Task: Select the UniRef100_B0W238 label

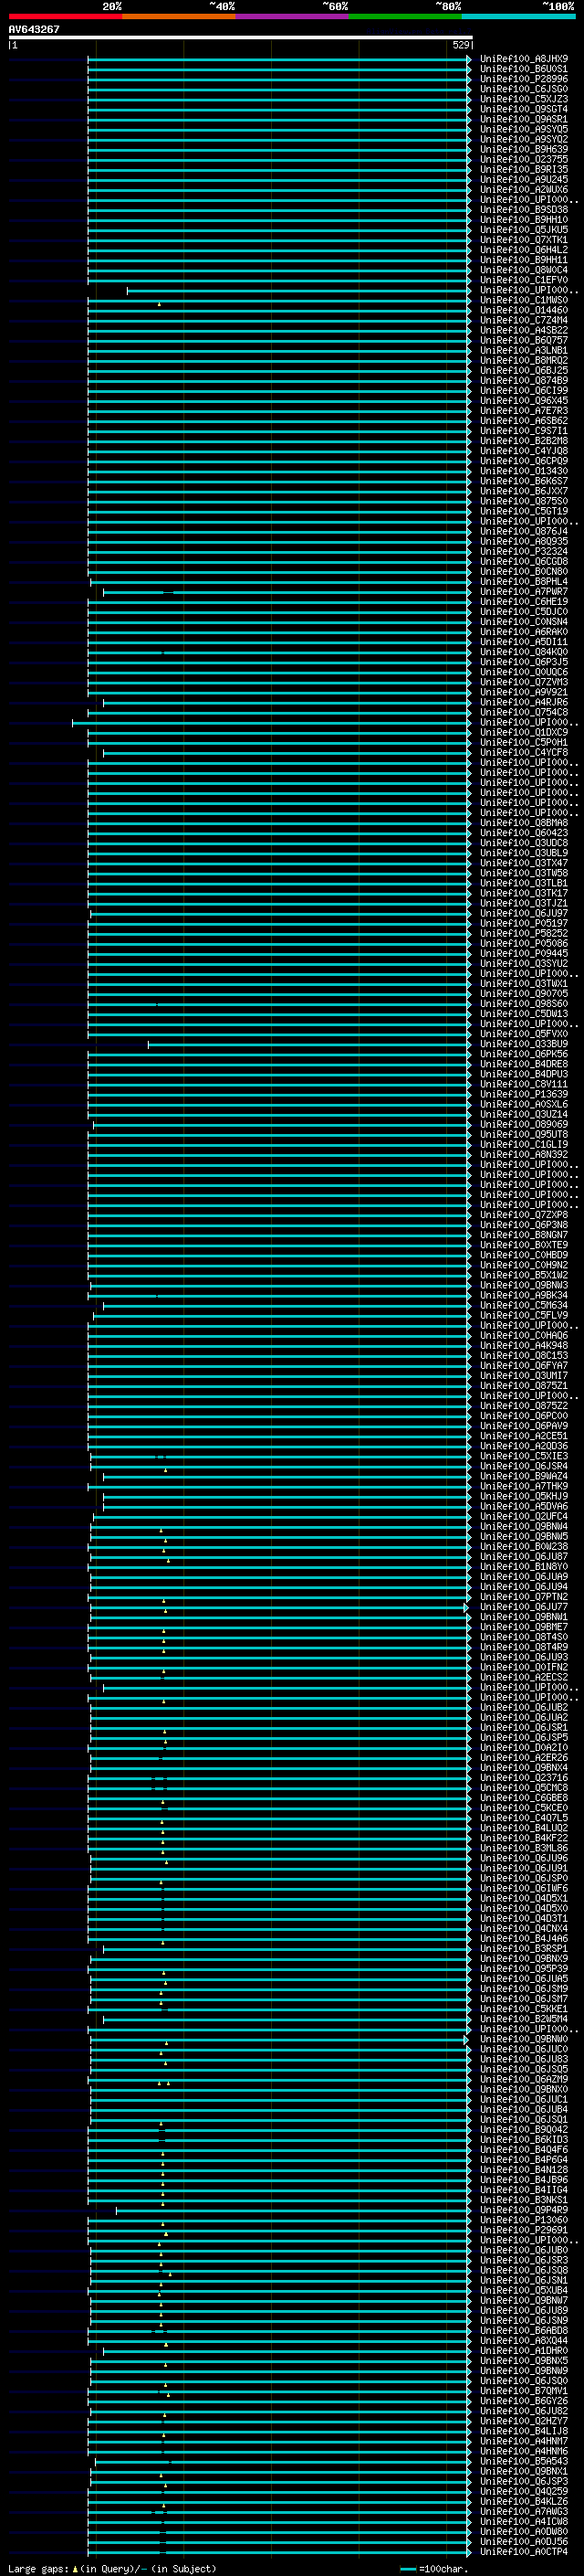Action: (523, 1547)
